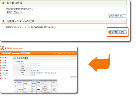Open the start month dropdown
Viewport: 137px width, 98px height.
point(37,73)
